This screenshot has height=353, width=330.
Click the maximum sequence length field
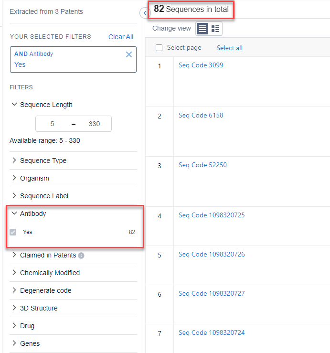point(94,124)
